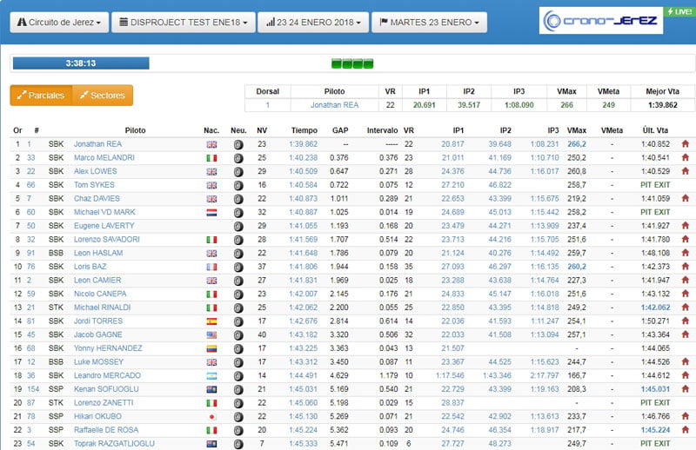Image resolution: width=696 pixels, height=450 pixels.
Task: Open the 23 24 ENERO 2018 date dropdown
Action: 311,22
